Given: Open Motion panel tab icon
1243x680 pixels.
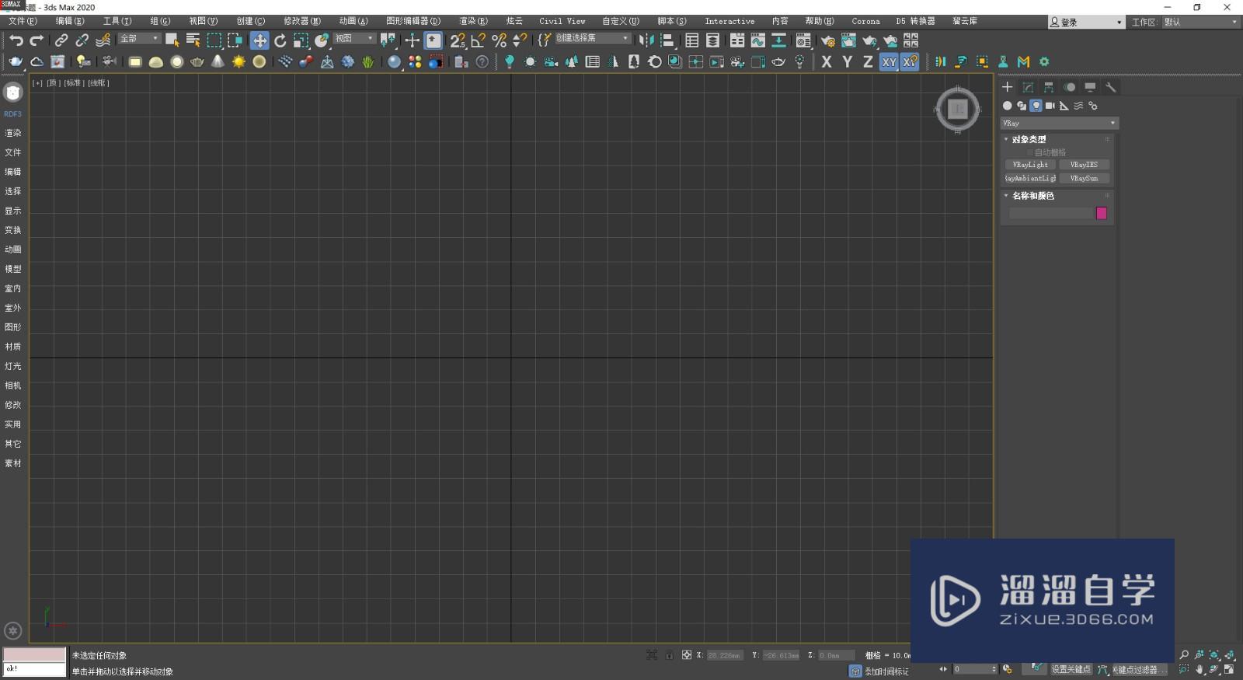Looking at the screenshot, I should click(1070, 87).
